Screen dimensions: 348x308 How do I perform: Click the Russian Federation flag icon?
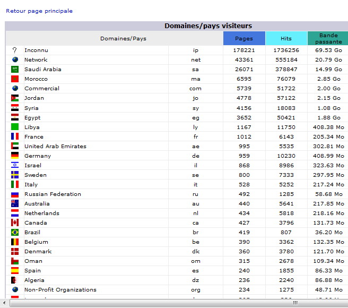[15, 195]
